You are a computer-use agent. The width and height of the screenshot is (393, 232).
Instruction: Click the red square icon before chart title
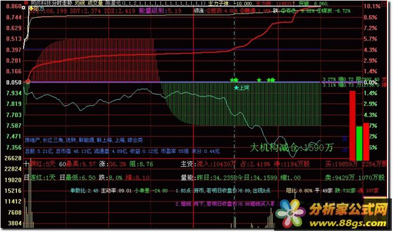26,3
